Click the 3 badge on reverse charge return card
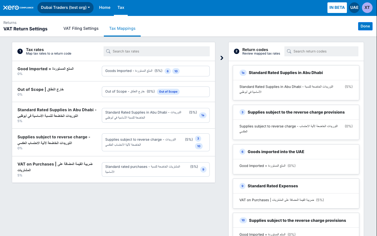The image size is (377, 236). coord(242,112)
